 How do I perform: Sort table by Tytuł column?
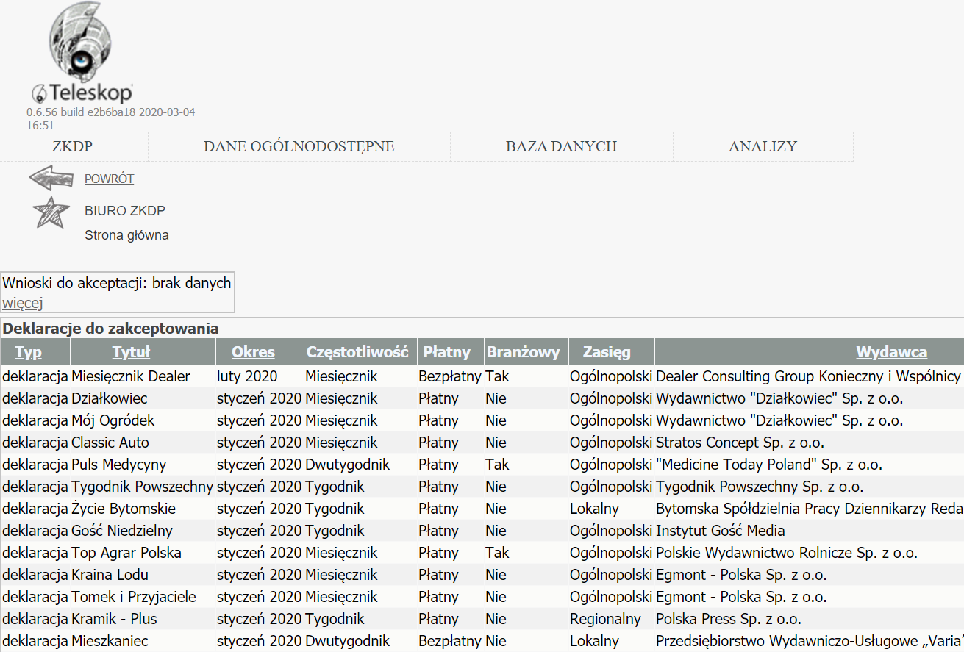click(x=131, y=352)
